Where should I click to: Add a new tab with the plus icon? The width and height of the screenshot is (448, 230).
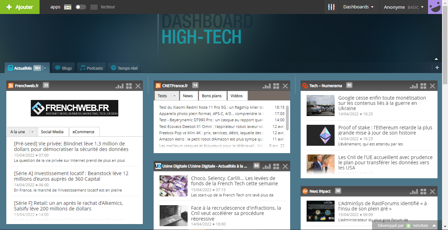coord(437,68)
